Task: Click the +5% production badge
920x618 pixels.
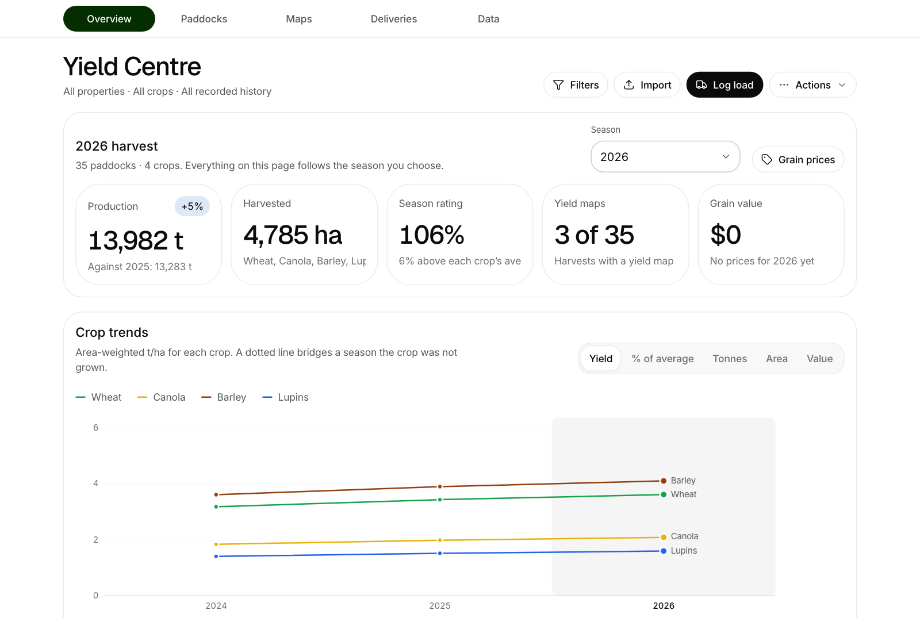Action: [x=192, y=206]
